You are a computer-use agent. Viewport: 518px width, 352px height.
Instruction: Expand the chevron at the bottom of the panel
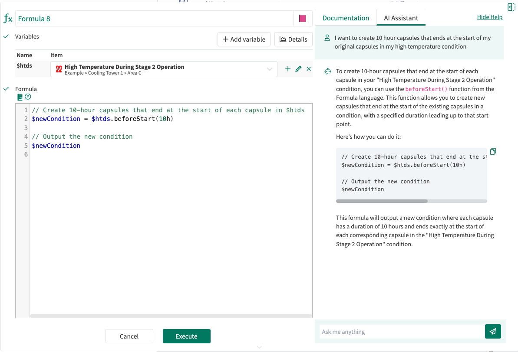(259, 347)
